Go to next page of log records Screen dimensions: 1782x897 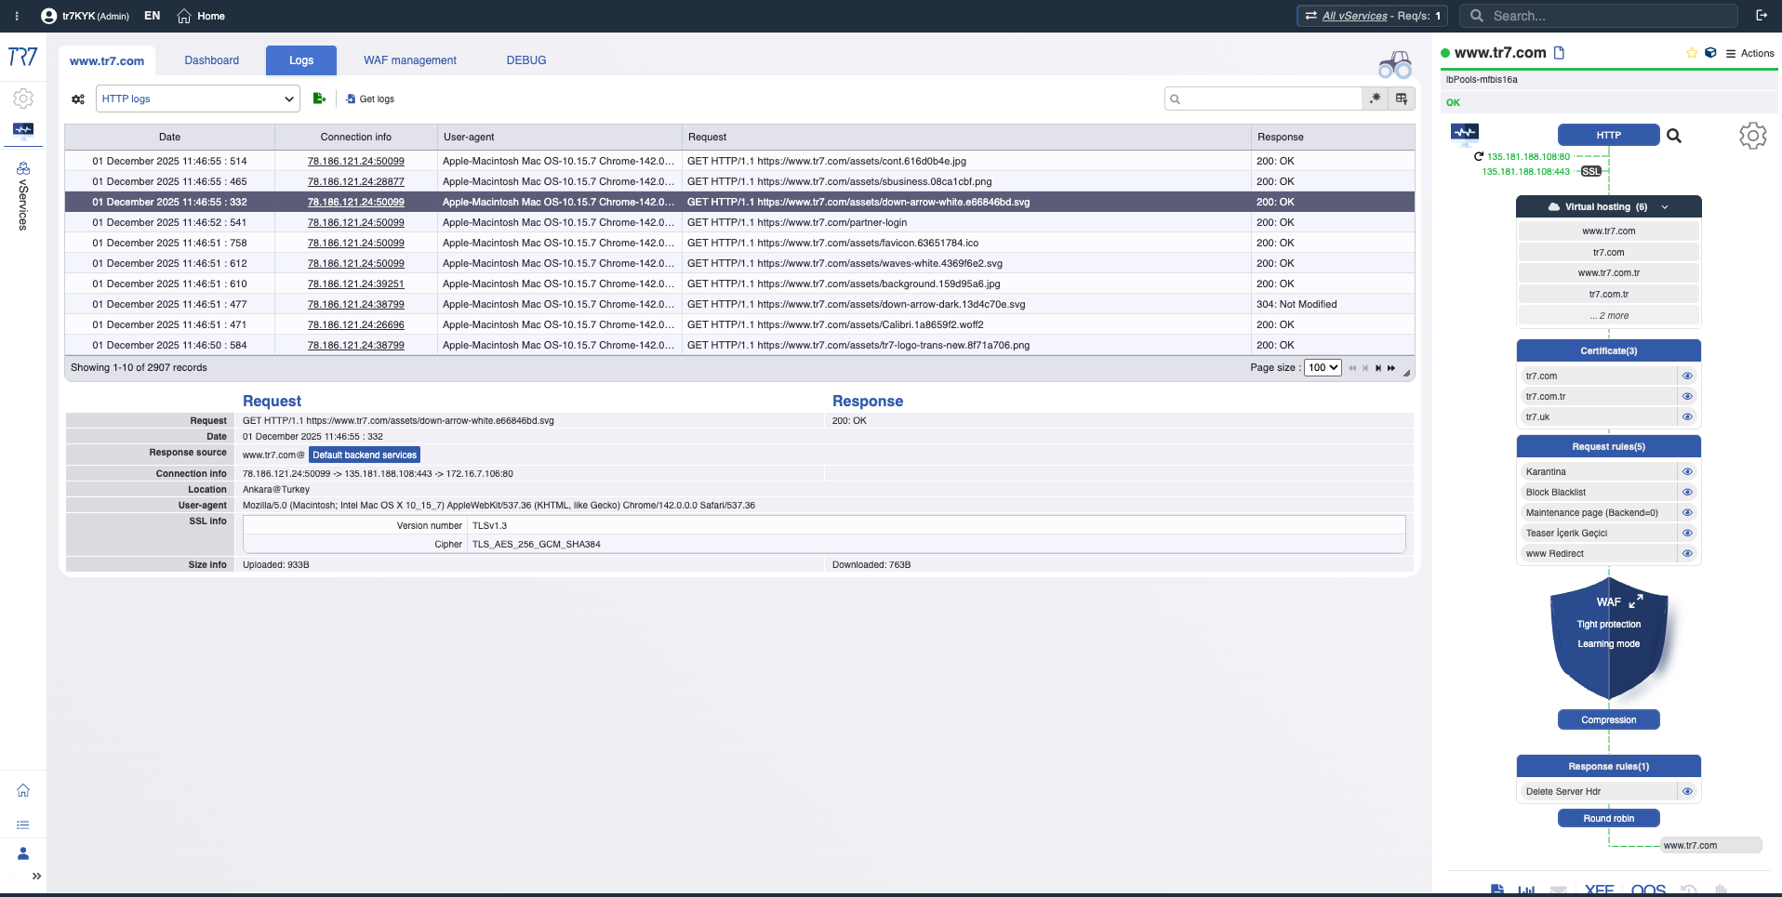pyautogui.click(x=1378, y=368)
